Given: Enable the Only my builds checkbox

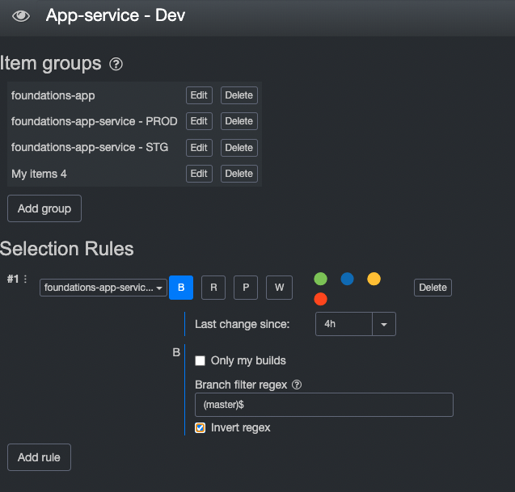Looking at the screenshot, I should (x=201, y=360).
